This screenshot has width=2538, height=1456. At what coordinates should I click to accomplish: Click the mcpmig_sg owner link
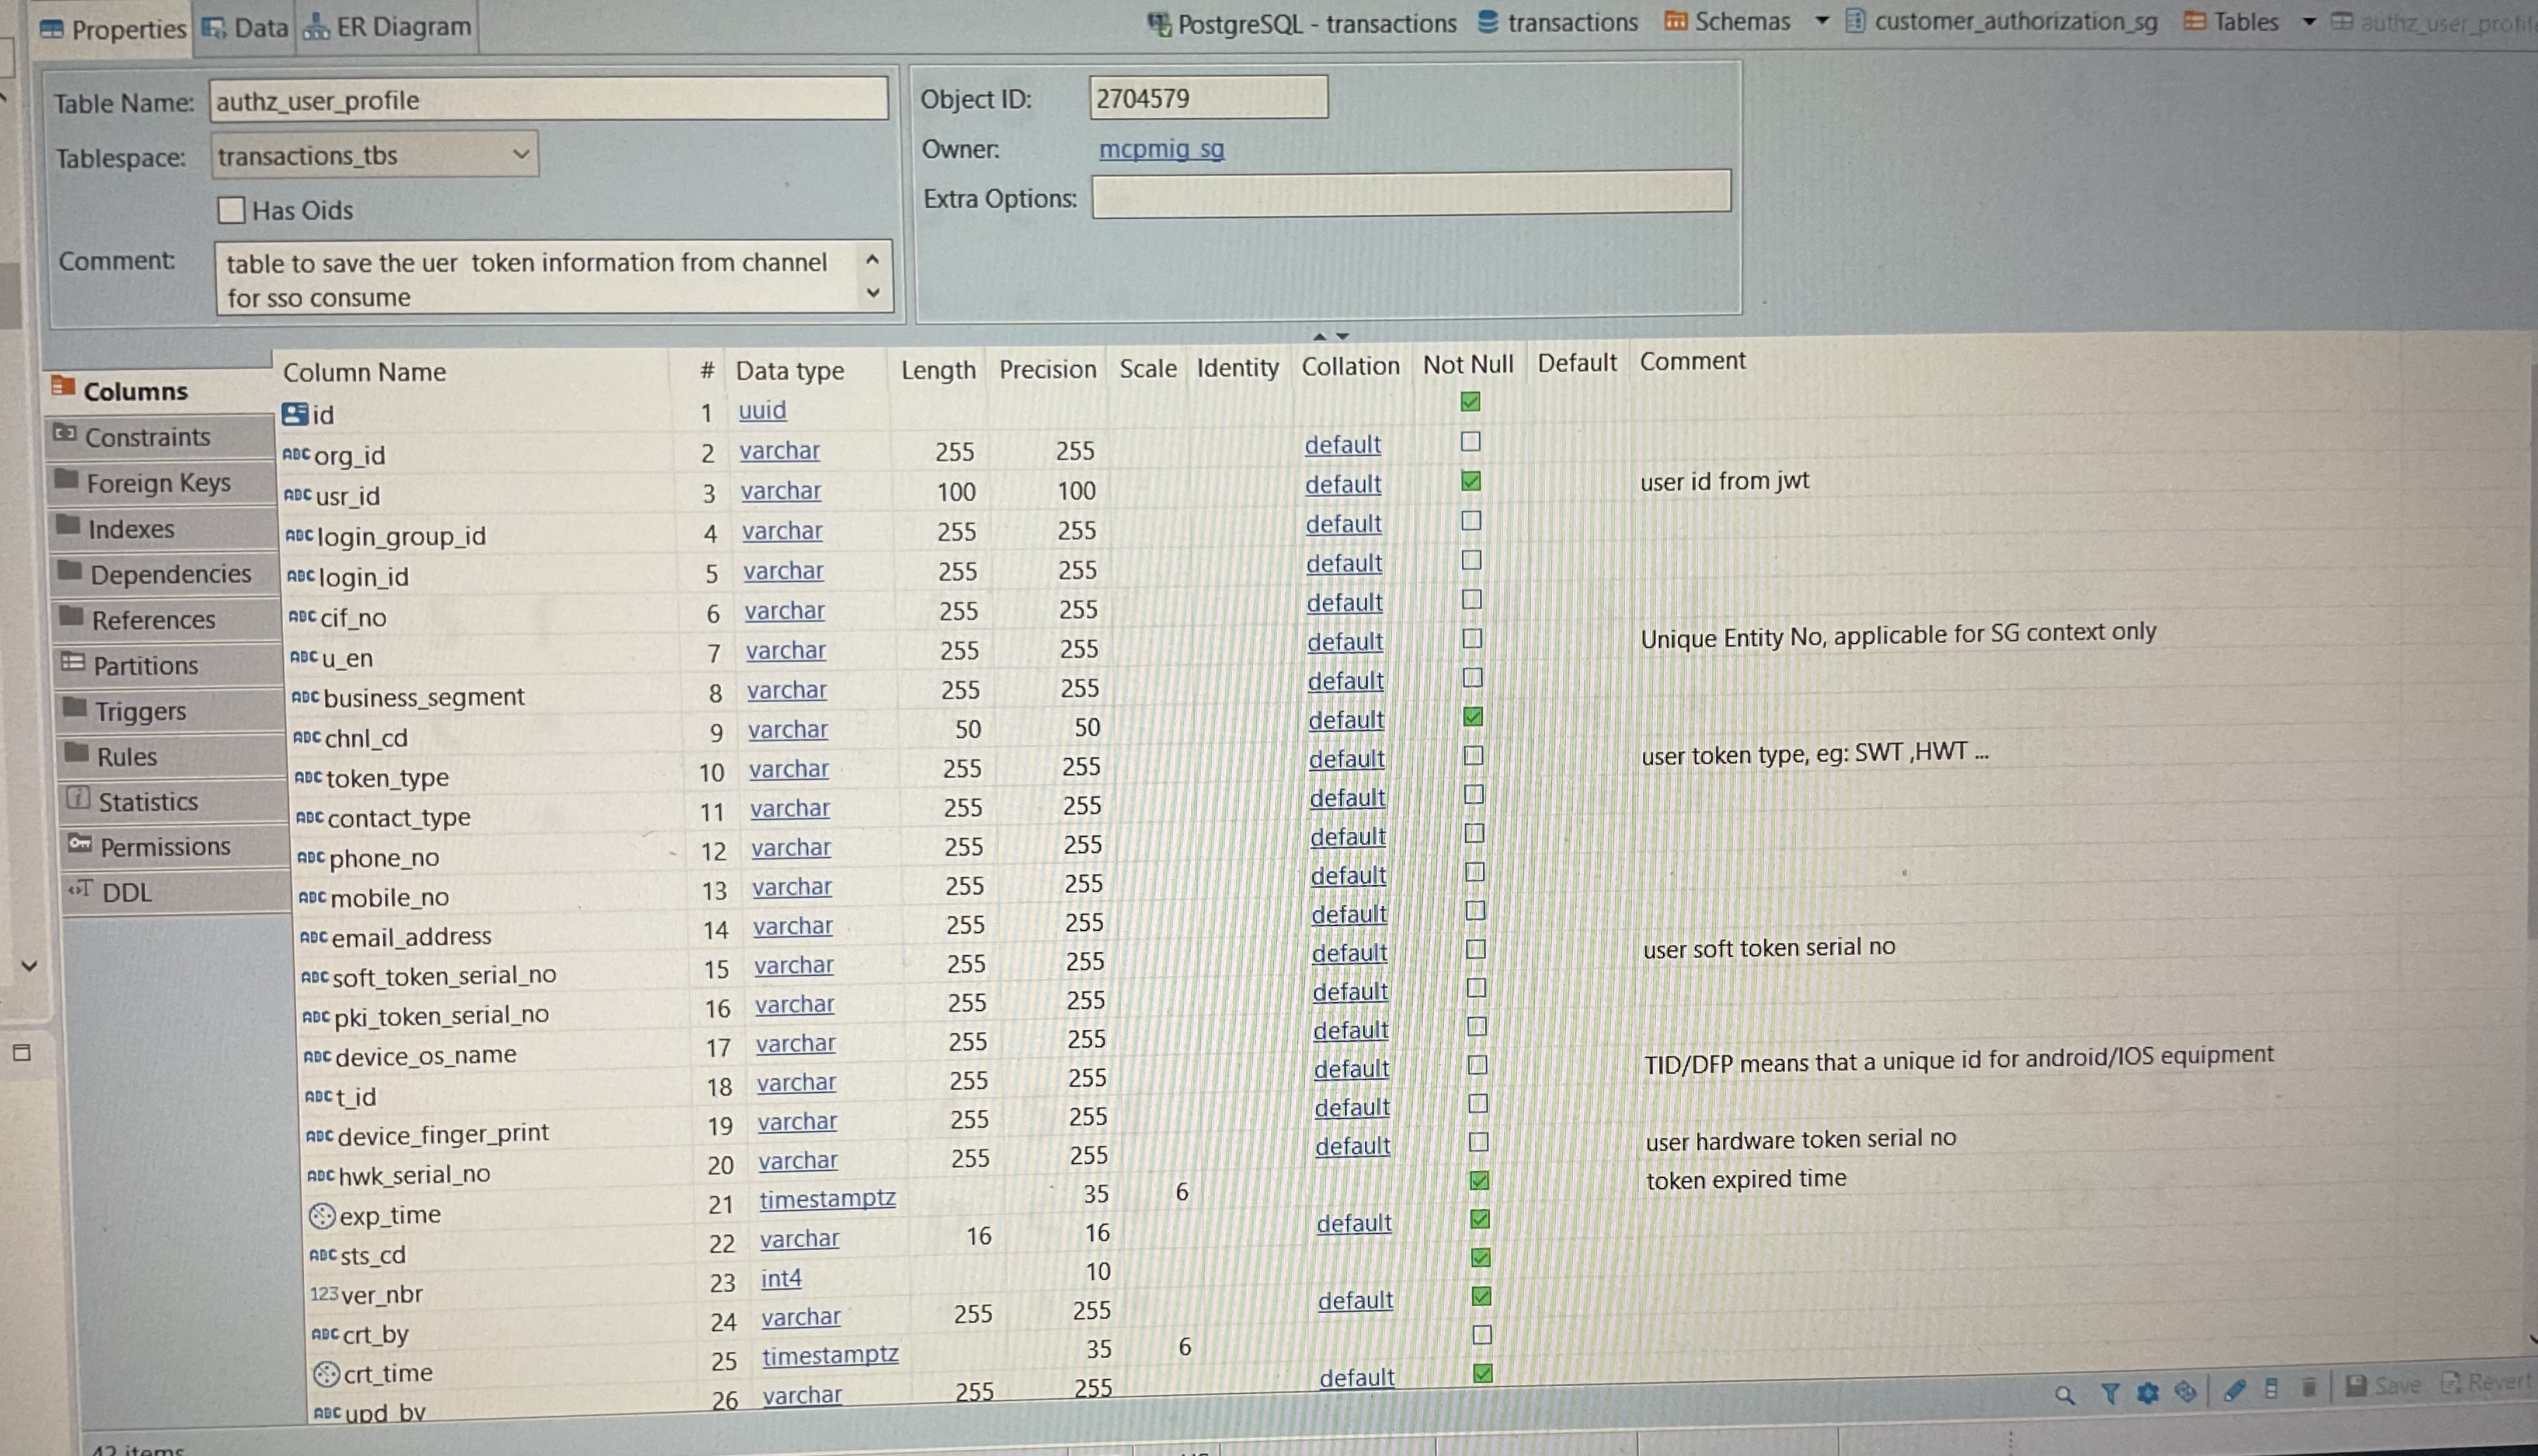tap(1161, 149)
